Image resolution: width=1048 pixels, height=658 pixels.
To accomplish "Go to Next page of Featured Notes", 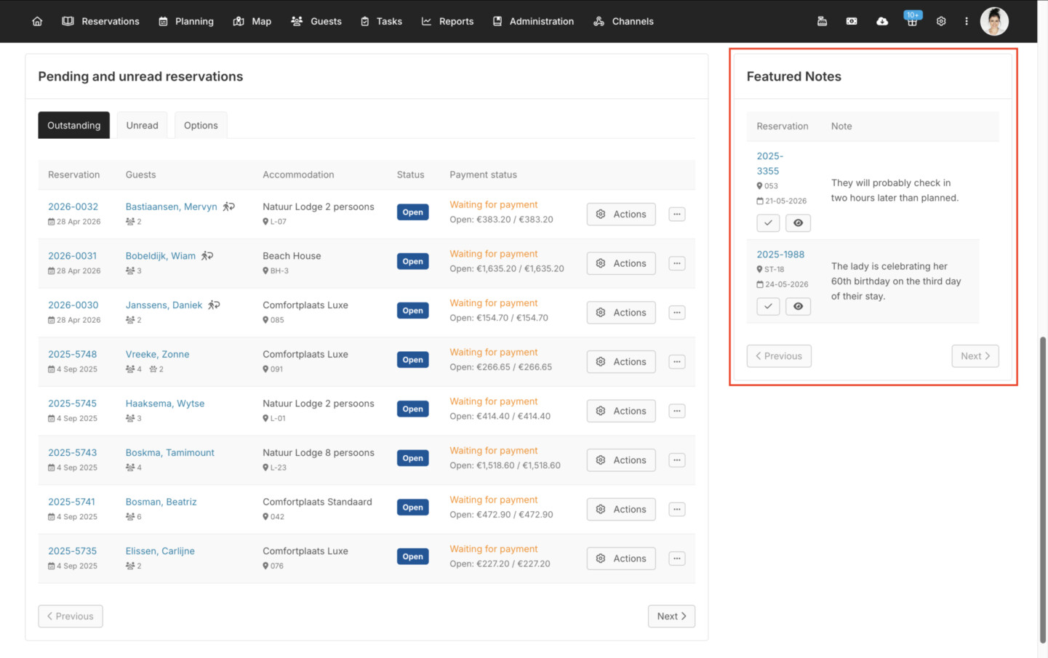I will coord(975,356).
